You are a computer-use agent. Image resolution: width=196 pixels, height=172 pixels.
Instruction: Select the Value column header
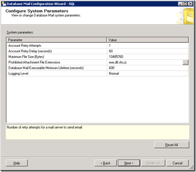tap(148, 40)
